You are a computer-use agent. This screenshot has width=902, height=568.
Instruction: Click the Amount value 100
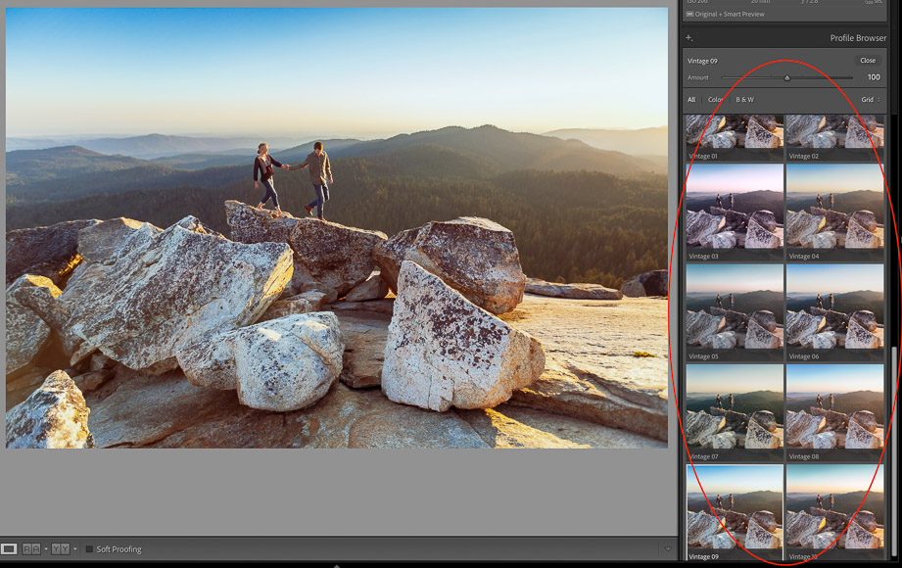pos(874,77)
